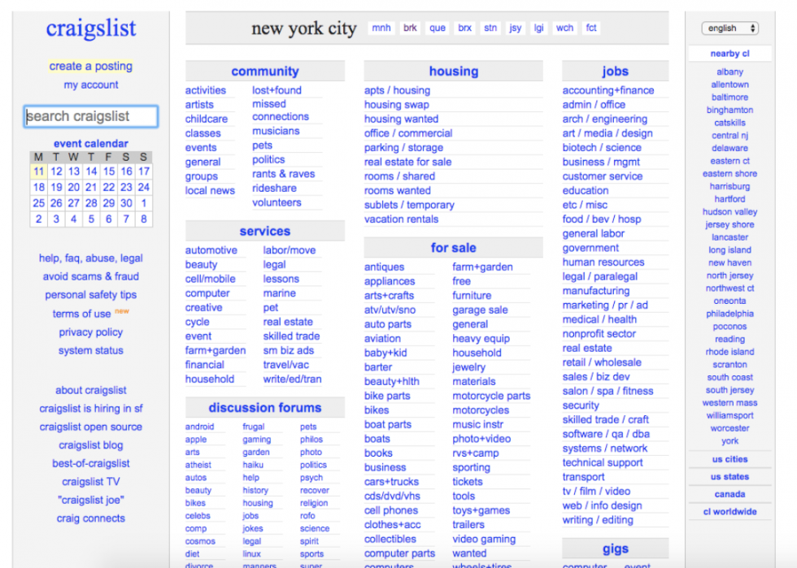Select the brk area tab
797x568 pixels.
410,28
